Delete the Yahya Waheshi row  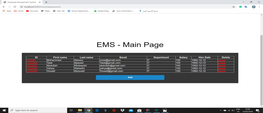[222, 68]
